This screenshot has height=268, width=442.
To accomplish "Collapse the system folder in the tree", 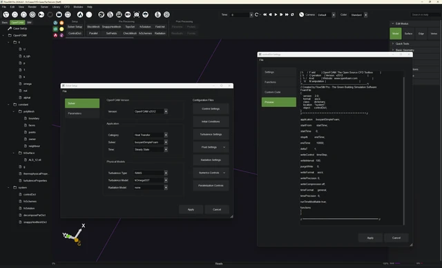I will (x=8, y=188).
